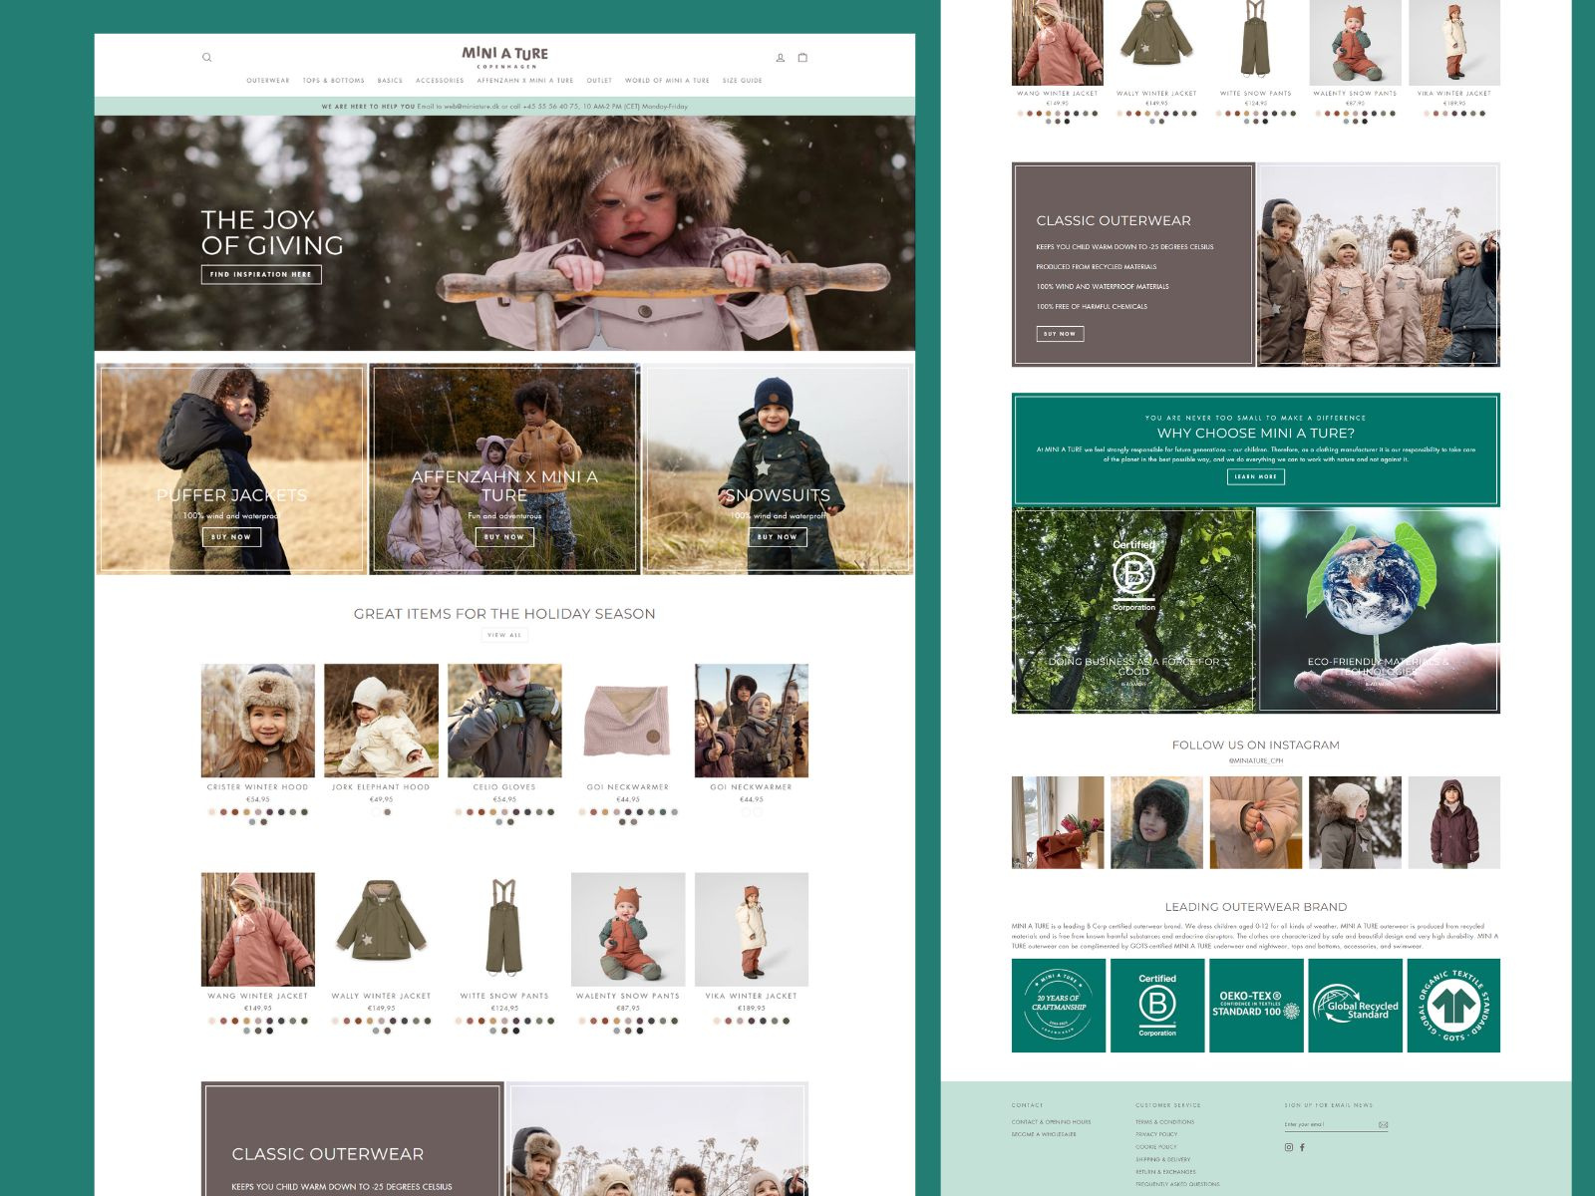Screen dimensions: 1595x1196
Task: Click View All under holiday season heading
Action: 504,635
